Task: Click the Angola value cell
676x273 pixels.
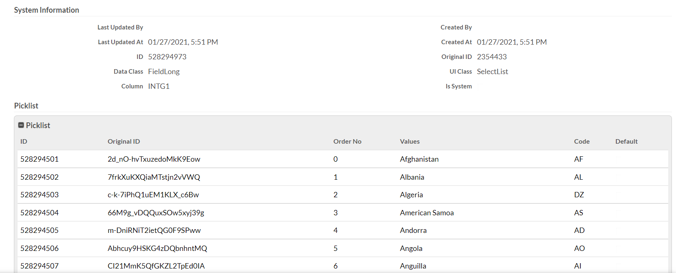Action: coord(411,248)
